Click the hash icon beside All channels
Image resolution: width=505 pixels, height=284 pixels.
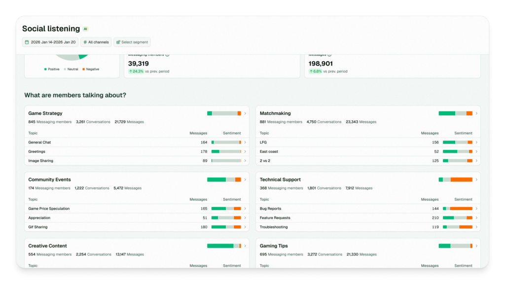(x=85, y=42)
